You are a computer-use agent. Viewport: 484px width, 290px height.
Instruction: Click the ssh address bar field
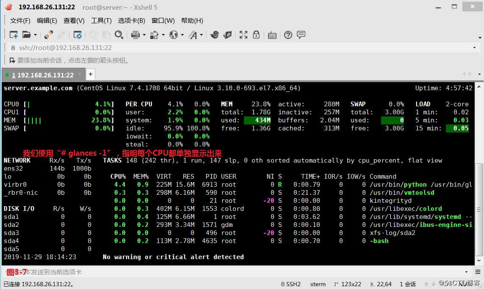point(241,48)
